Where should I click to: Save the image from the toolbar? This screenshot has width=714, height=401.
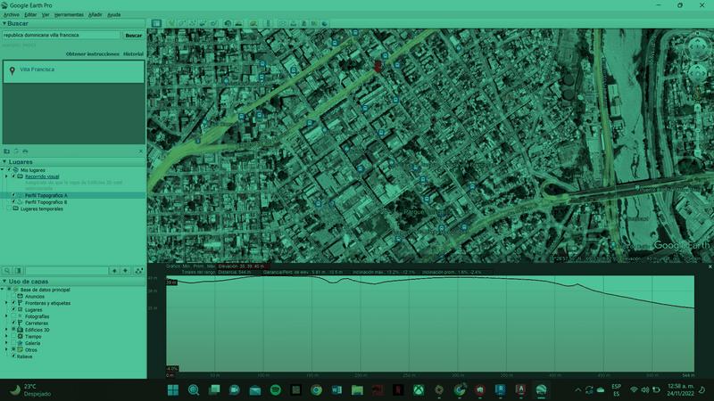[x=303, y=23]
